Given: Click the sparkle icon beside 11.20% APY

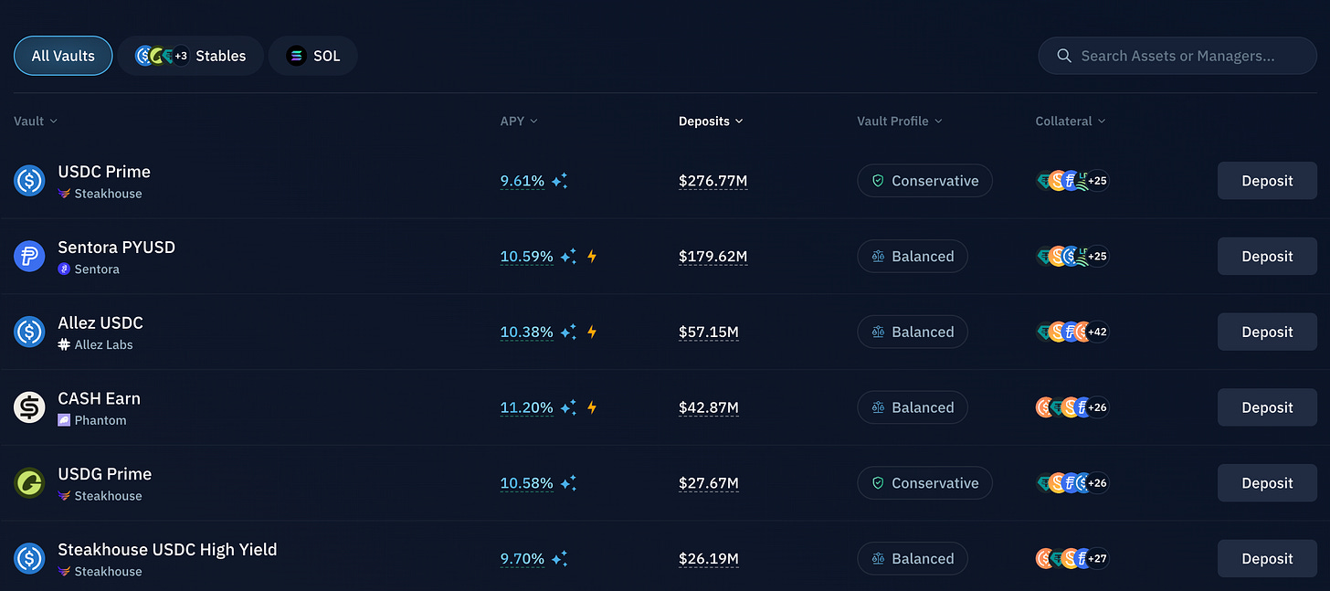Looking at the screenshot, I should [568, 407].
